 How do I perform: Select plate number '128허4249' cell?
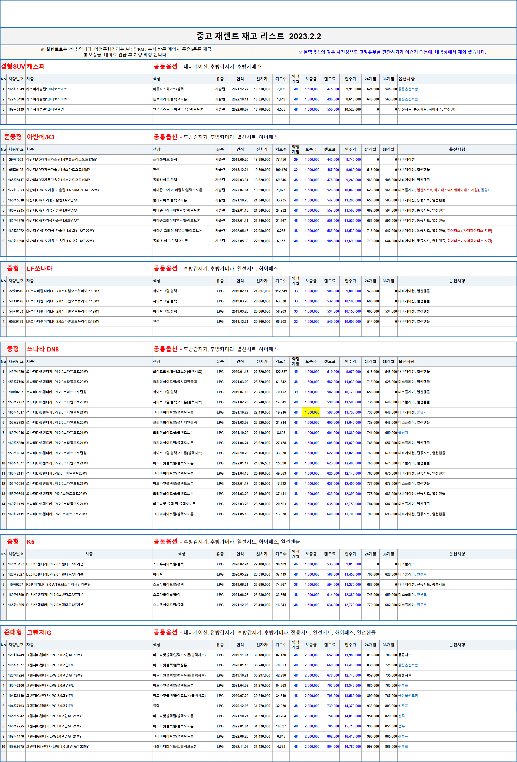point(16,655)
